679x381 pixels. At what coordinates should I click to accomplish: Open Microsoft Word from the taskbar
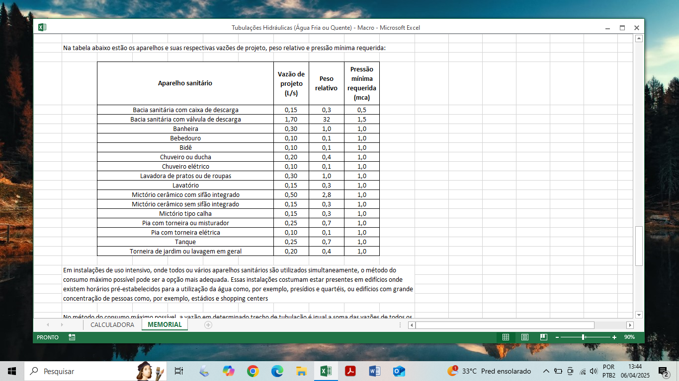[x=375, y=371]
